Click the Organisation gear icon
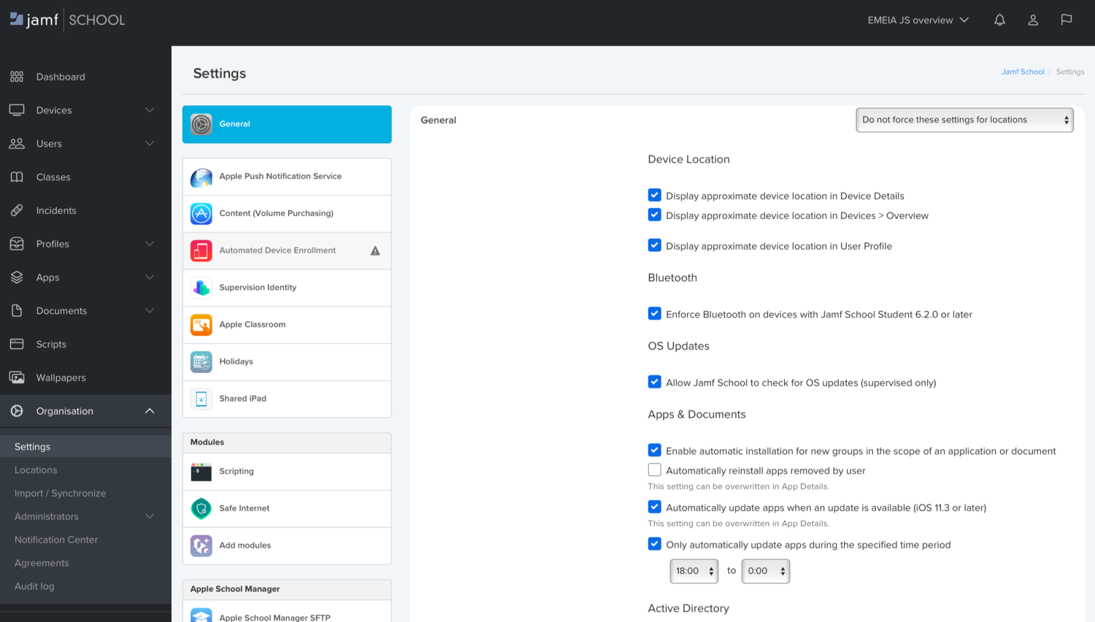The image size is (1095, 622). [17, 411]
